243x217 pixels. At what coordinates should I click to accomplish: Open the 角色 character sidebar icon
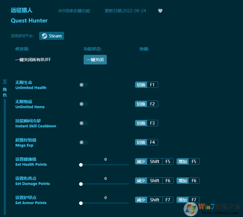click(x=5, y=81)
